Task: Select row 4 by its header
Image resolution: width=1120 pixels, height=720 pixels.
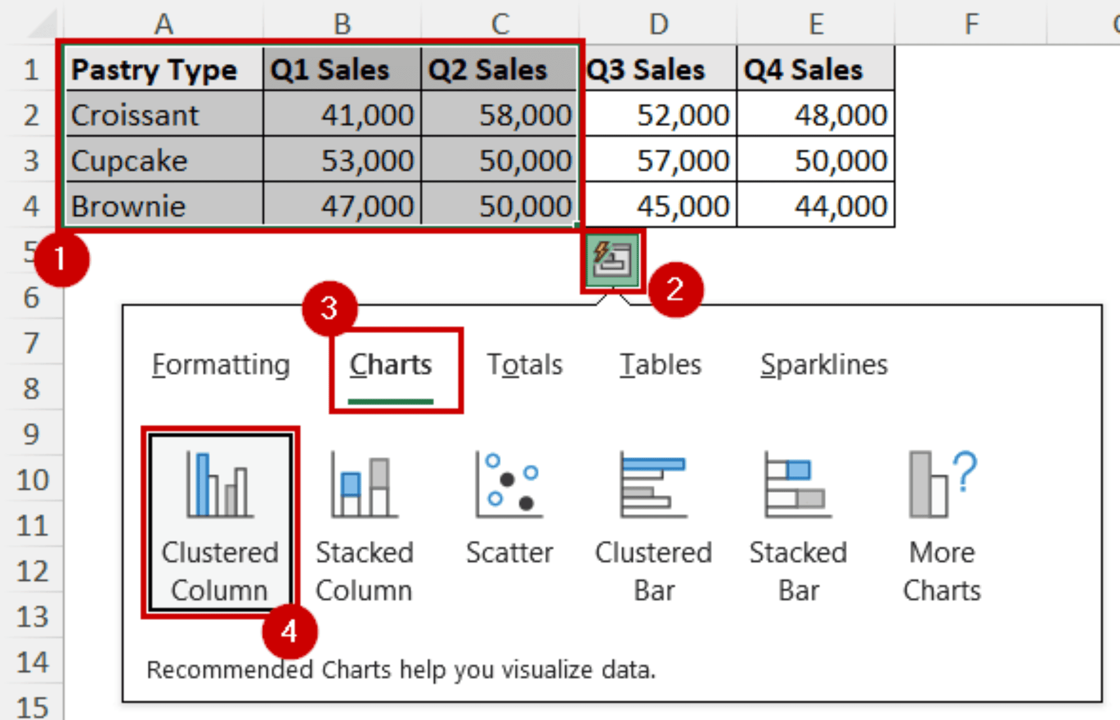Action: tap(31, 206)
